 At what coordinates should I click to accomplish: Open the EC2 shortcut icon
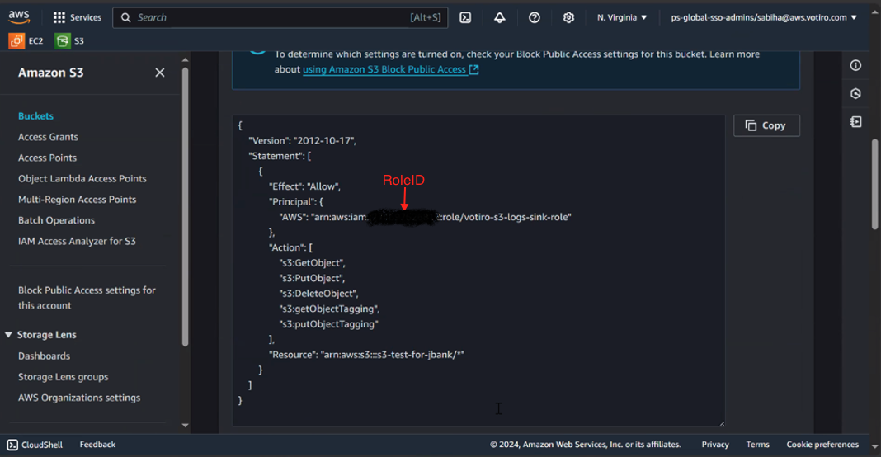26,40
